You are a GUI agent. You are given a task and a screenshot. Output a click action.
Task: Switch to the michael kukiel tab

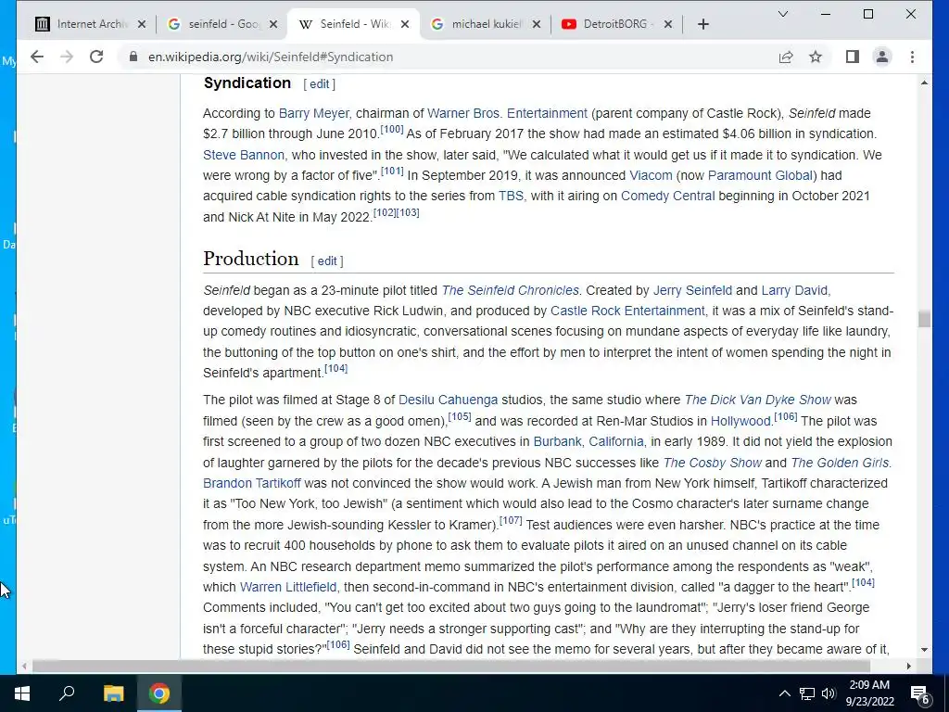[x=486, y=24]
